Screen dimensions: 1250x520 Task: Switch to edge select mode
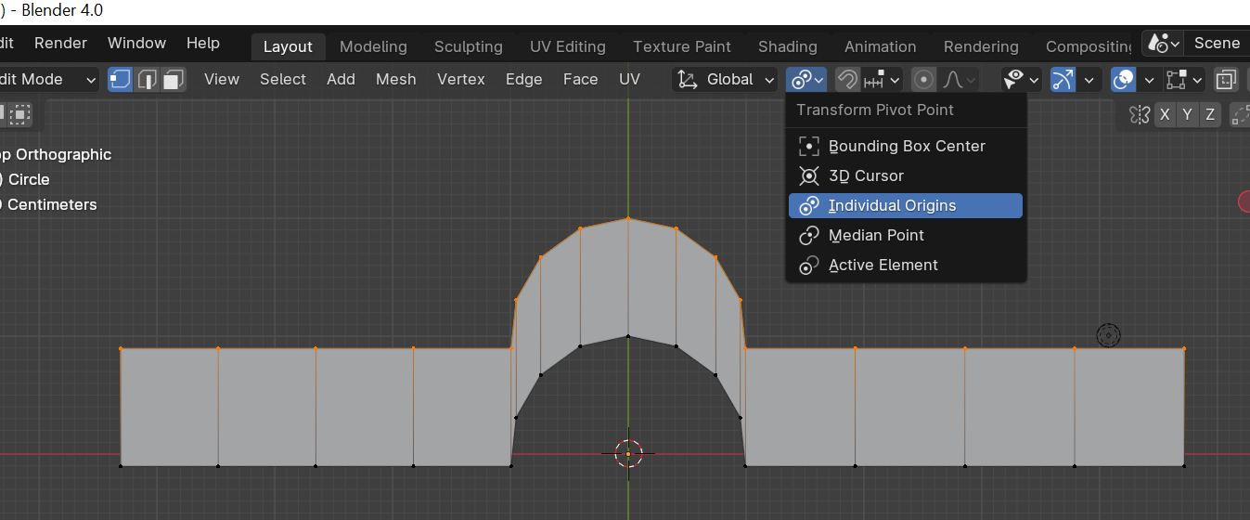(x=147, y=80)
